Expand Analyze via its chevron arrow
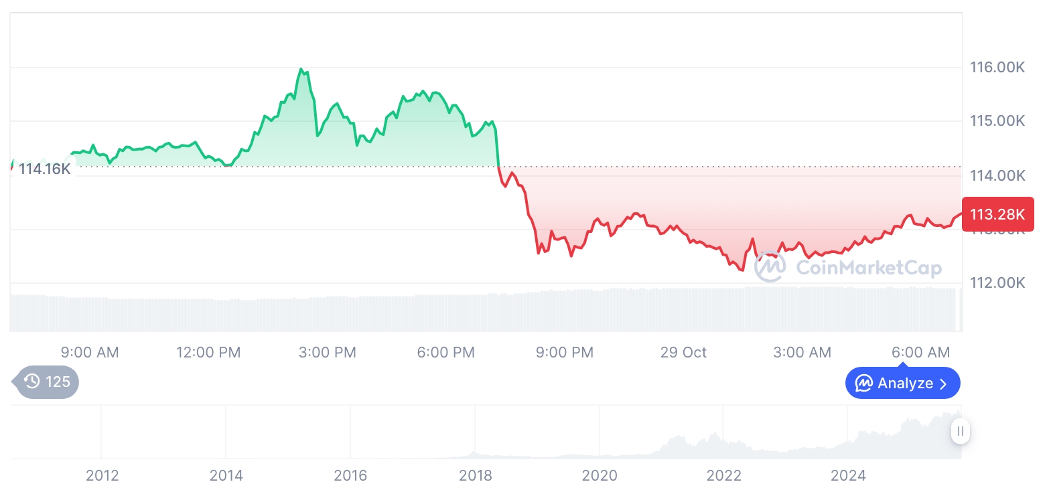The width and height of the screenshot is (1049, 490). [x=944, y=384]
